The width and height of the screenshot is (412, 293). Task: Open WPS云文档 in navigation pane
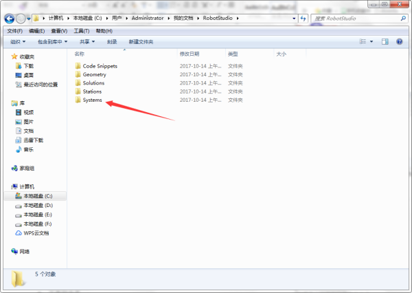coord(38,233)
